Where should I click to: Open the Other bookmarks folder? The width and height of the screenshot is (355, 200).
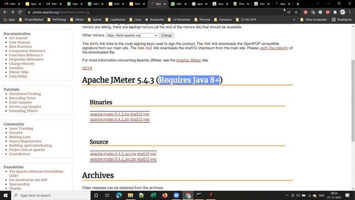(x=313, y=20)
